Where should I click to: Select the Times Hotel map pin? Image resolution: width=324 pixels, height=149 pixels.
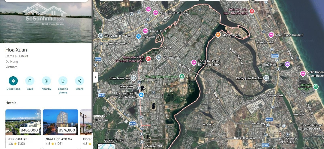tap(145, 31)
